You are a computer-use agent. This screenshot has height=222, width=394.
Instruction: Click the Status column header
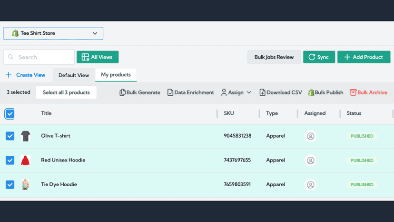coord(354,113)
